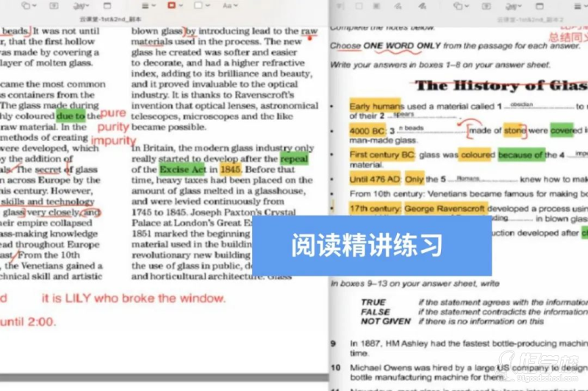Open the Aa text style menu

coord(228,5)
